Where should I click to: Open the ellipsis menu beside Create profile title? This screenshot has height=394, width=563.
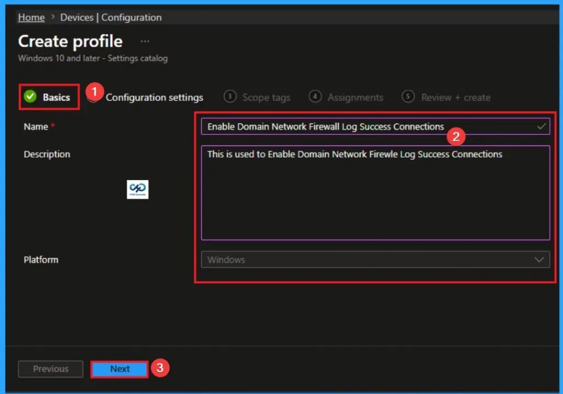tap(144, 41)
